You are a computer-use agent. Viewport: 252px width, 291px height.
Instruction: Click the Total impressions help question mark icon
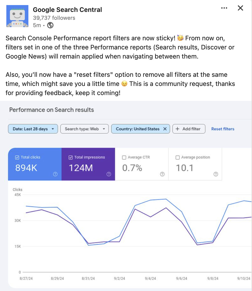109,174
